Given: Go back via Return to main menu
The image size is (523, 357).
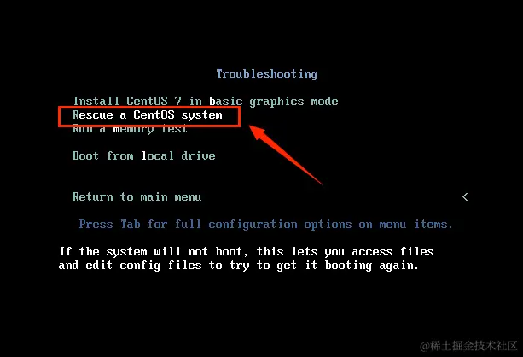Looking at the screenshot, I should [x=137, y=196].
